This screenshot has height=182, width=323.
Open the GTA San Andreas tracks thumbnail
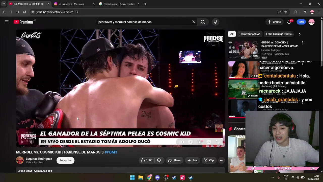(243, 89)
